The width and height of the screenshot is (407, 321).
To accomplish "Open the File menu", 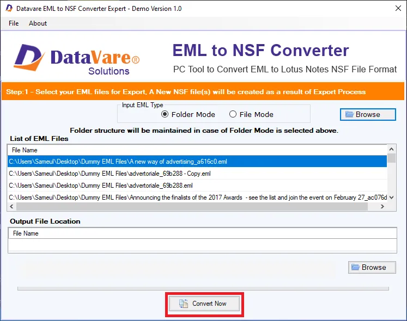I will click(x=14, y=23).
